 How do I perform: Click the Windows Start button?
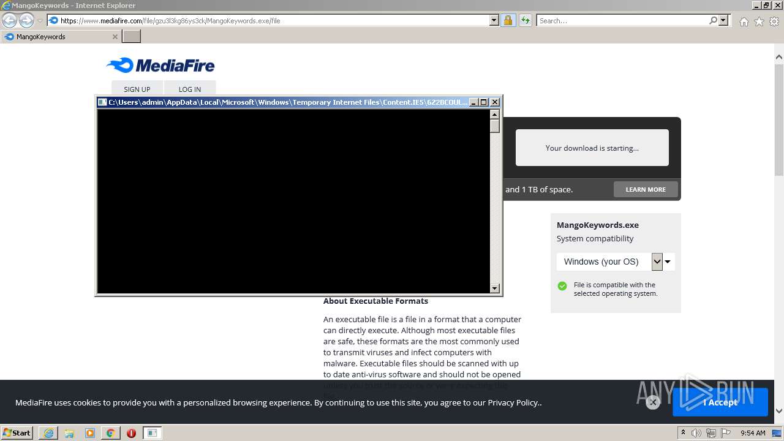(17, 432)
